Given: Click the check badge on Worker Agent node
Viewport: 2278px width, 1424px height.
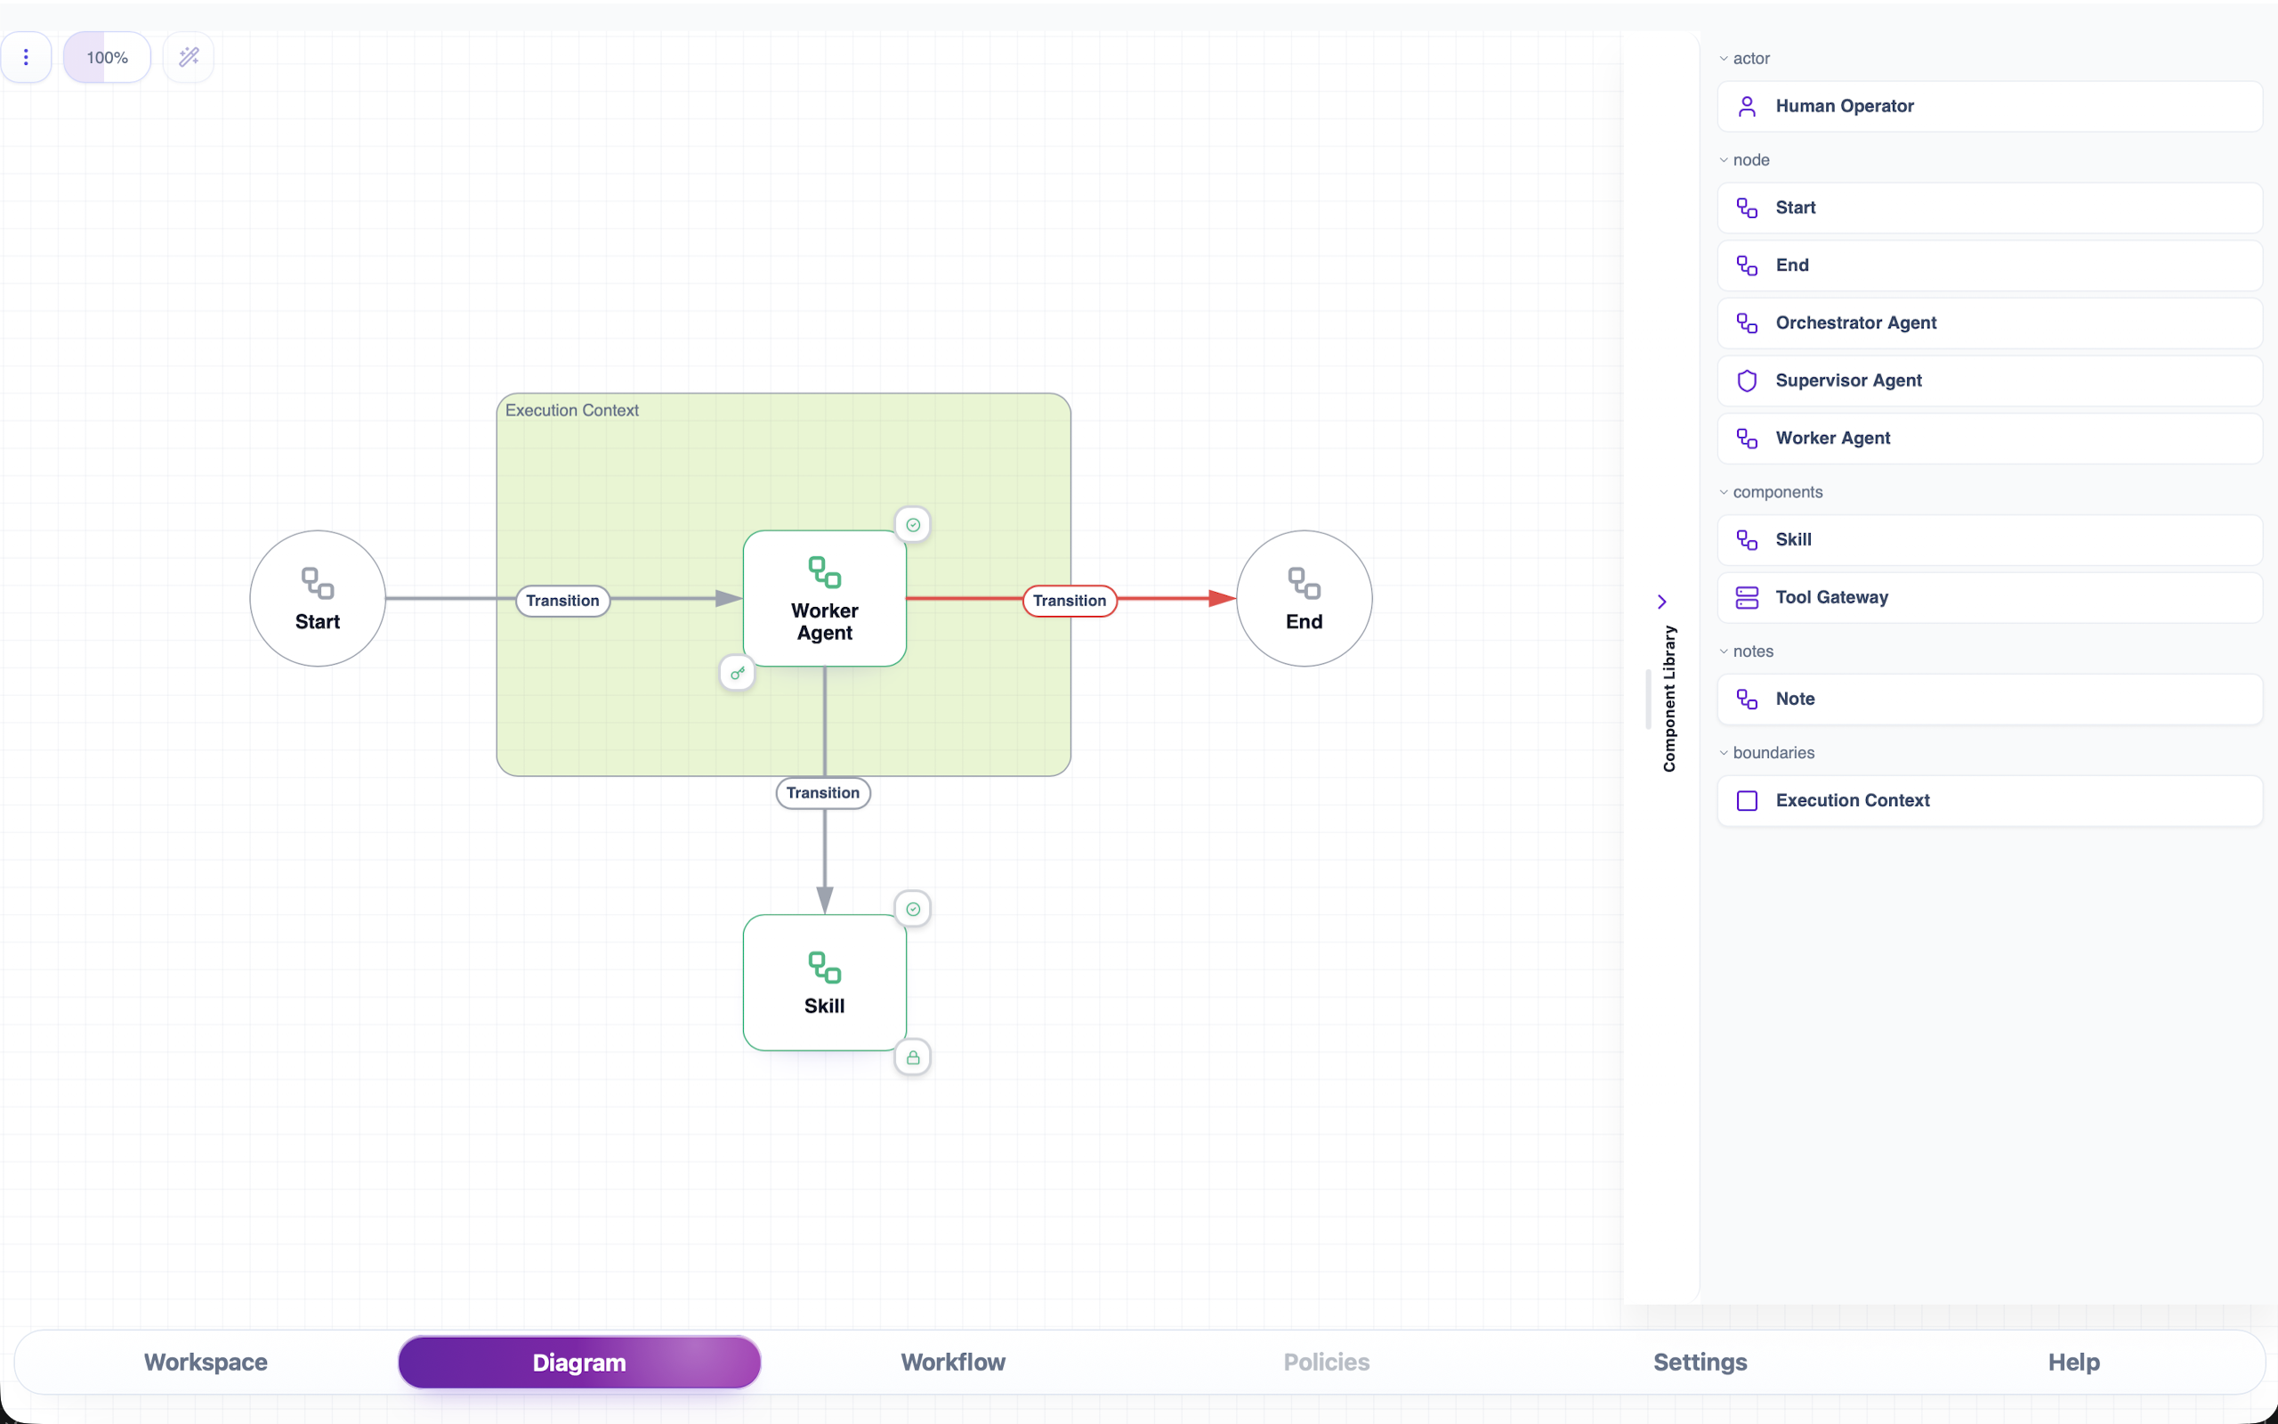Looking at the screenshot, I should [912, 524].
